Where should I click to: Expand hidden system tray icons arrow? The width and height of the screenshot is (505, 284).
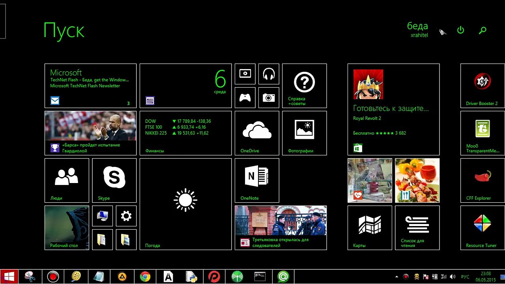[x=397, y=277]
